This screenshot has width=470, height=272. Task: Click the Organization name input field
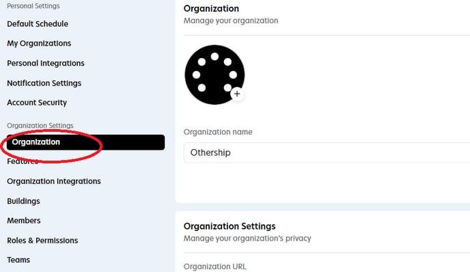pyautogui.click(x=327, y=152)
